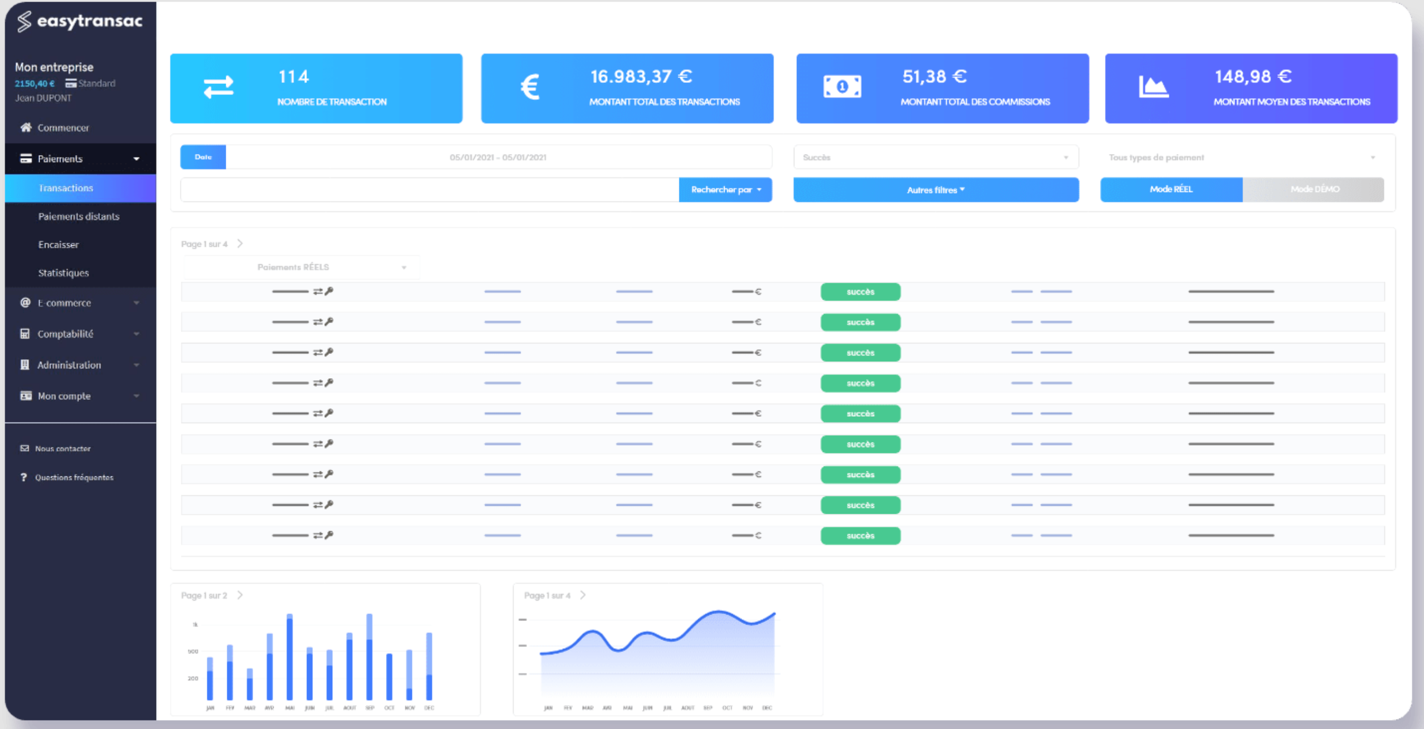Click the credit card icon next to Paiements
The height and width of the screenshot is (729, 1424).
(25, 159)
